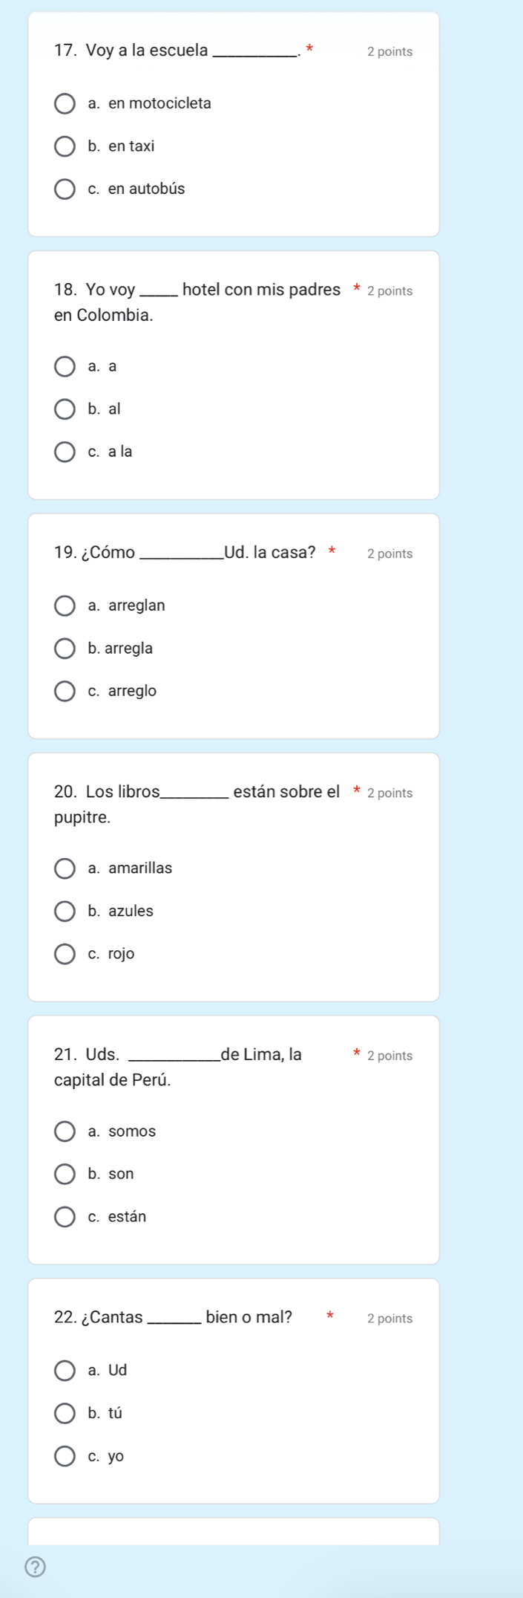Select the 'rojo' option

tap(65, 953)
